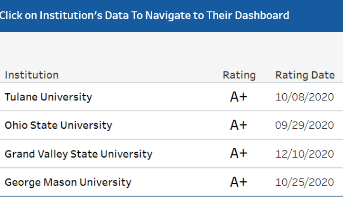
Task: Click the 12/10/2020 rating date
Action: click(305, 154)
